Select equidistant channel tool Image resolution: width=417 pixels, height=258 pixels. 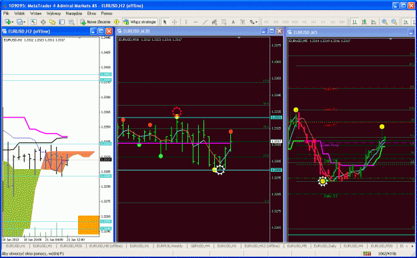point(214,22)
